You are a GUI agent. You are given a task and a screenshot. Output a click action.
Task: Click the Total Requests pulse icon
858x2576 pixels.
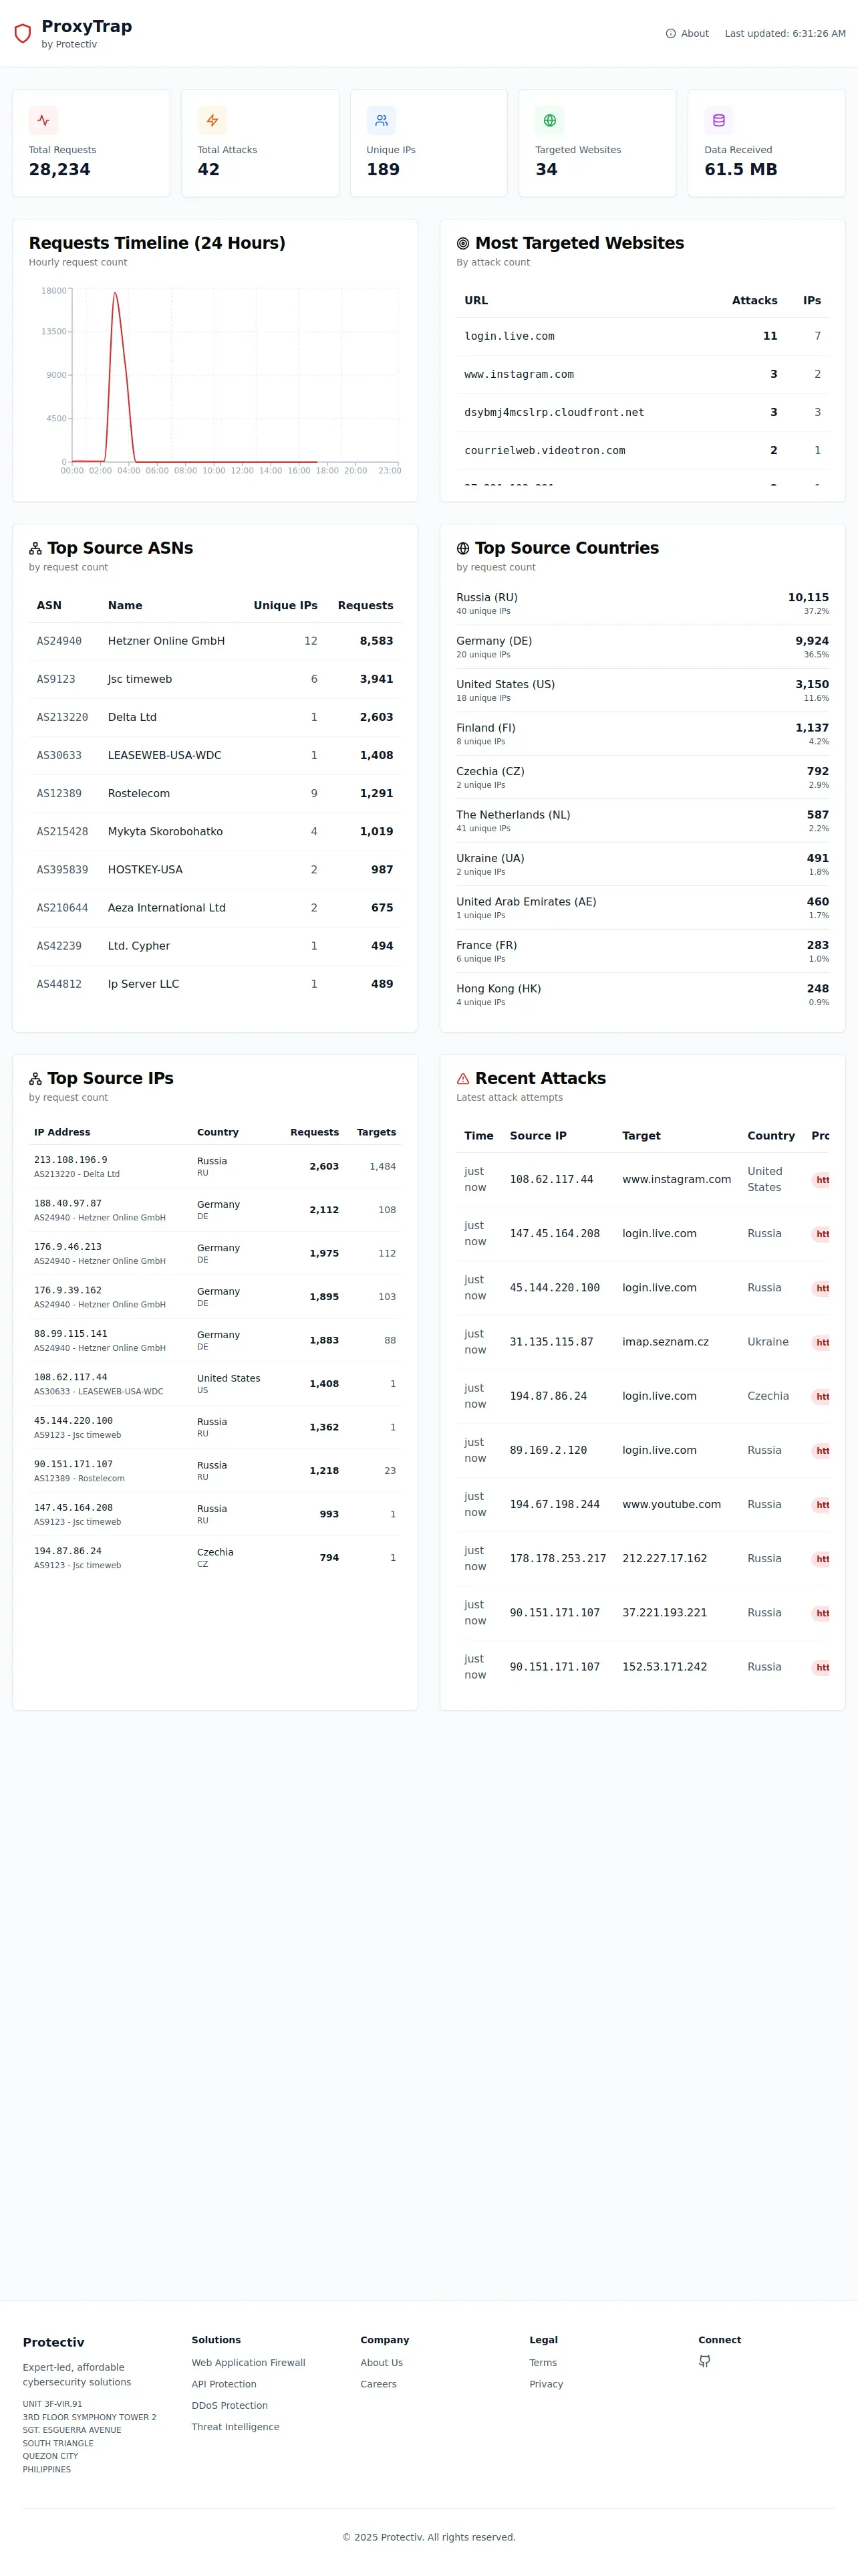(x=43, y=120)
